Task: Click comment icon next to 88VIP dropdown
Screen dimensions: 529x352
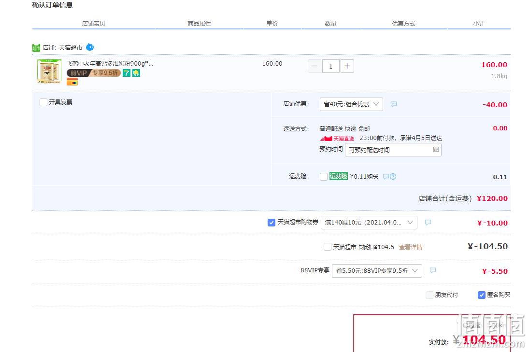Action: [x=433, y=270]
